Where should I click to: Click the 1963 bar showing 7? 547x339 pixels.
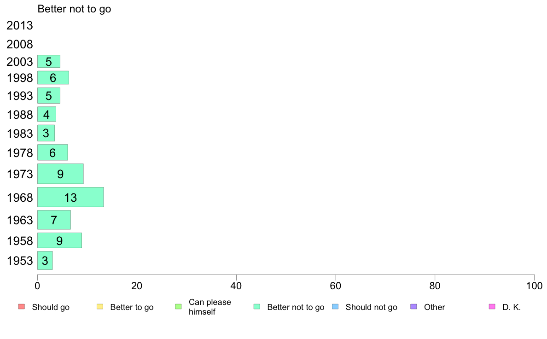pos(54,220)
